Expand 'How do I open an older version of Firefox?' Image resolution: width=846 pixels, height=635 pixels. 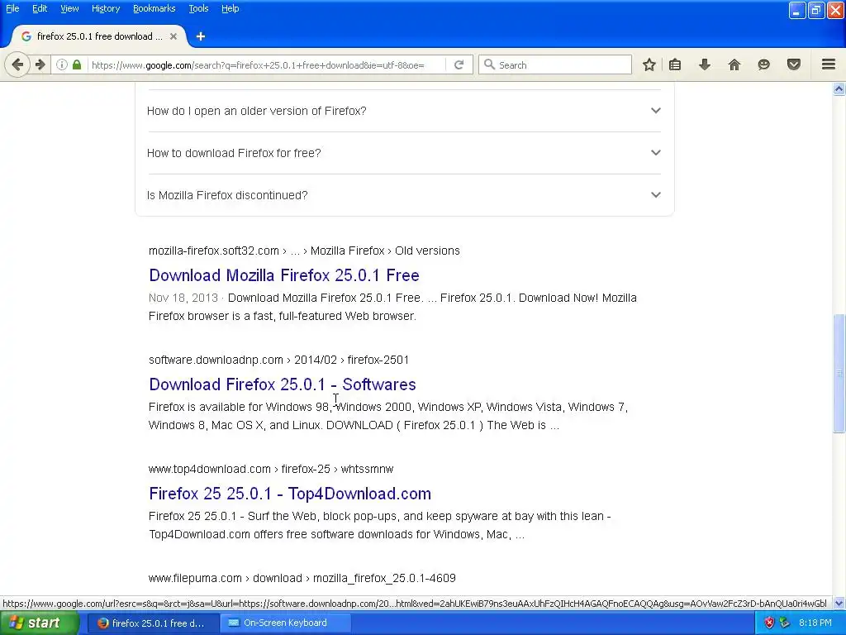[404, 111]
